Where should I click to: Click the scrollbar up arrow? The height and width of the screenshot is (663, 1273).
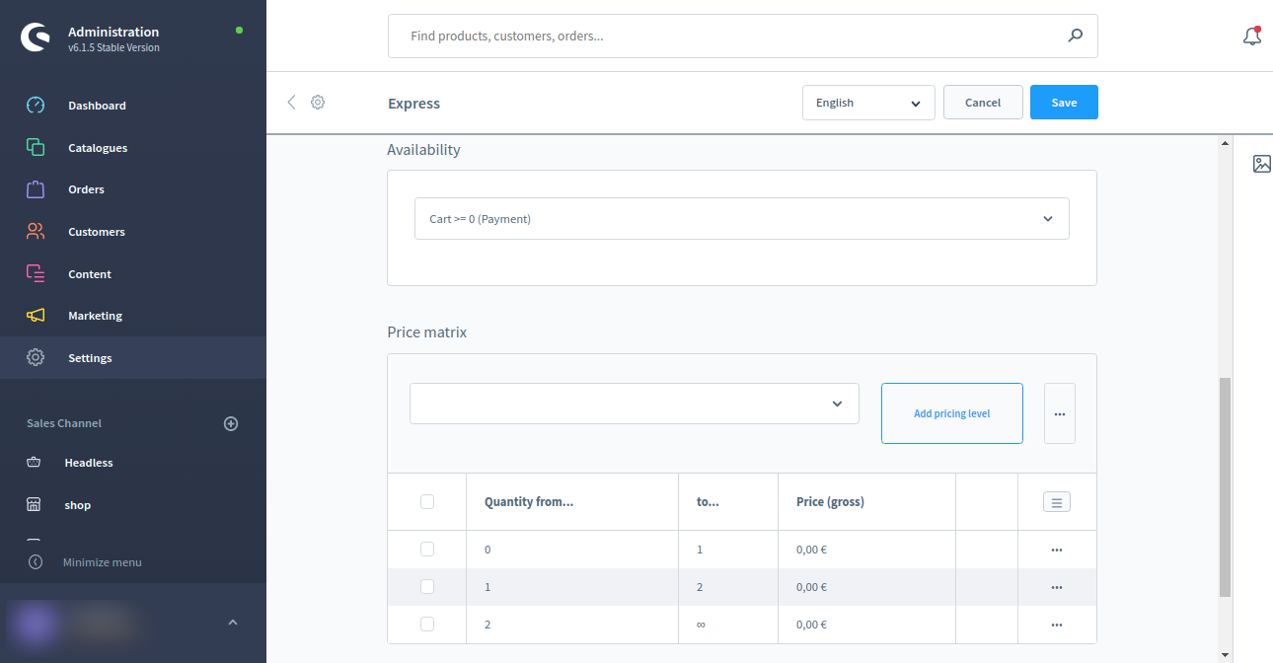1225,143
